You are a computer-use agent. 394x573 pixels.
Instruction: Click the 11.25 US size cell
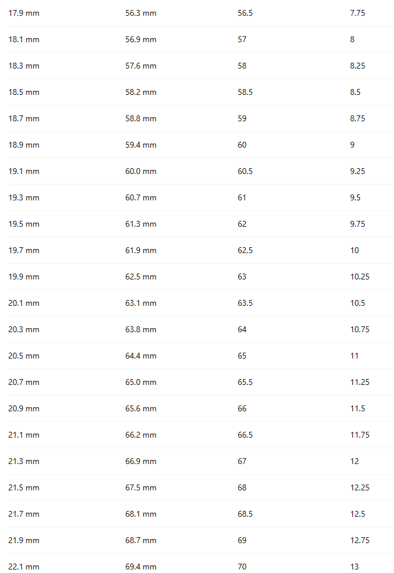[360, 382]
